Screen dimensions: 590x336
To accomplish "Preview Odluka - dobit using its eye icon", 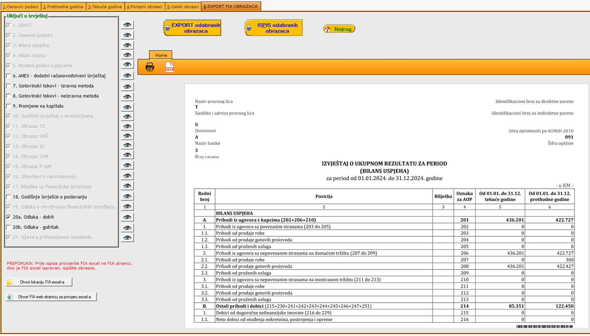I will click(x=127, y=217).
